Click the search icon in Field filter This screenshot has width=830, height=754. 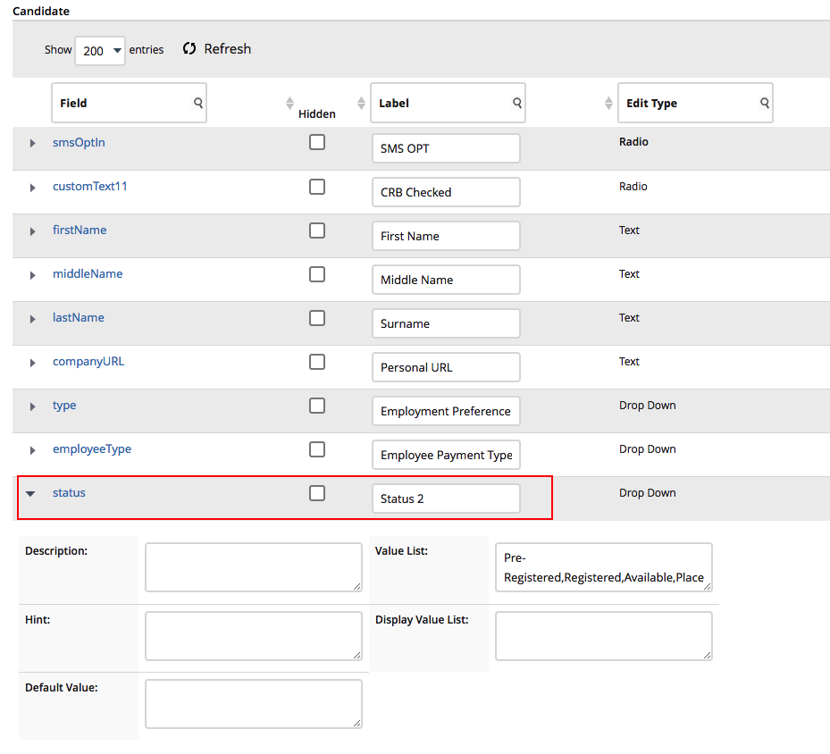coord(198,104)
